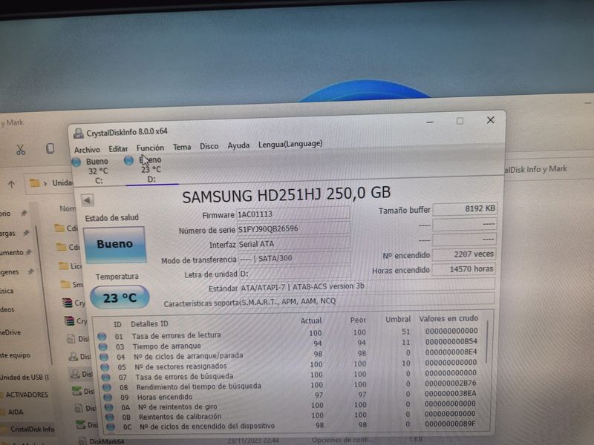Open AIDA folder in File Explorer sidebar
594x445 pixels.
click(x=16, y=412)
